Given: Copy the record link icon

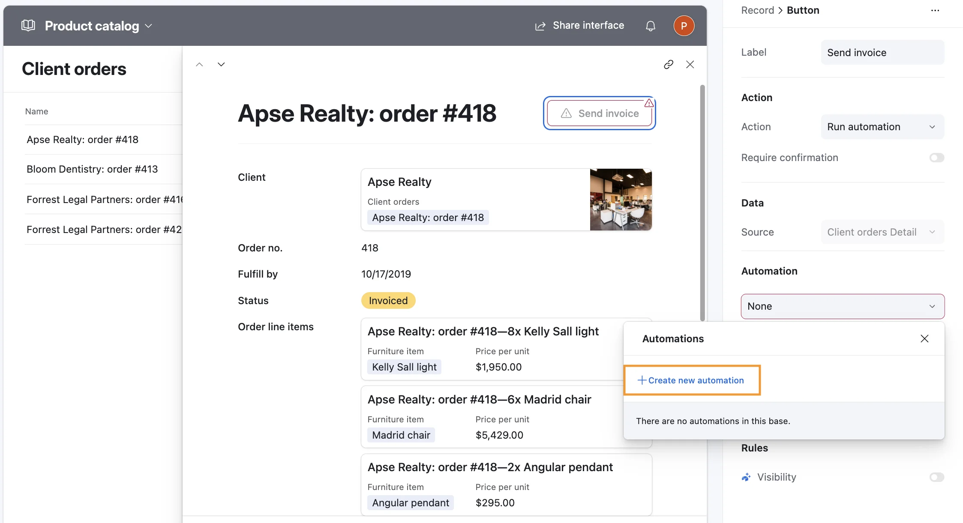Looking at the screenshot, I should (669, 64).
